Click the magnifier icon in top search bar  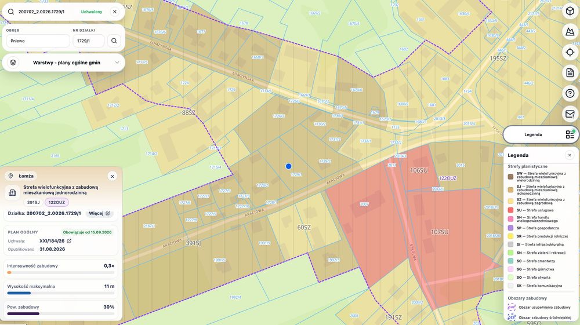point(11,12)
